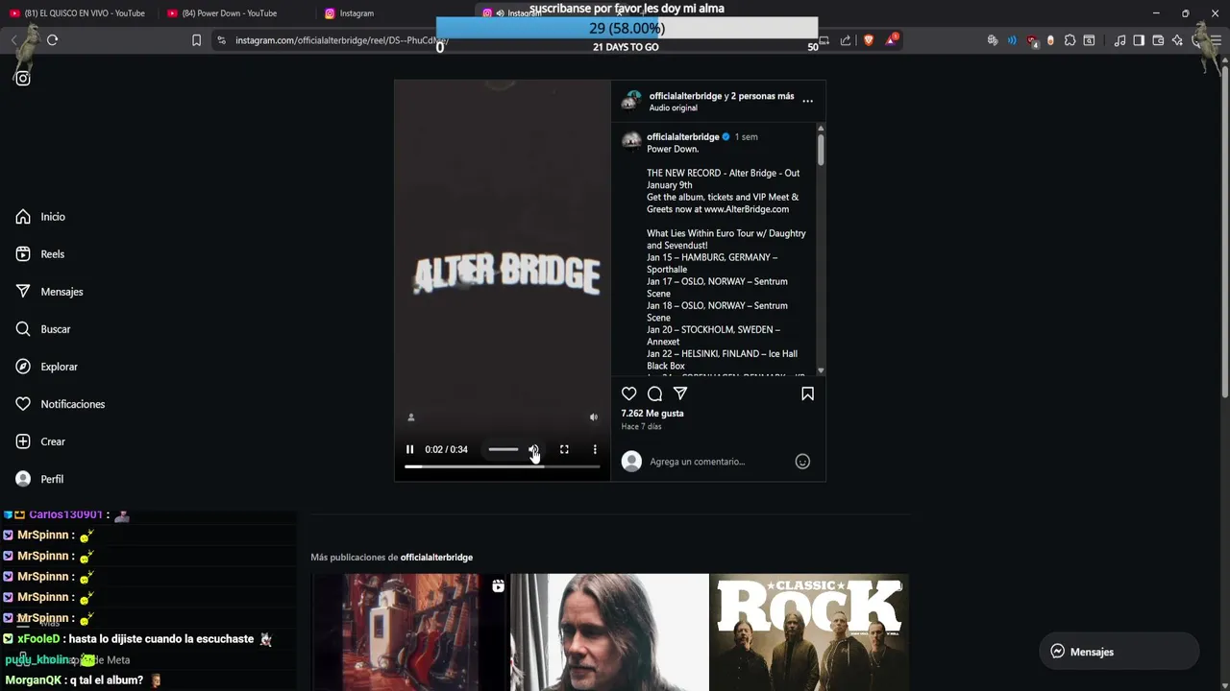Toggle the browser sidebar panel icon
This screenshot has height=691, width=1230.
1139,40
